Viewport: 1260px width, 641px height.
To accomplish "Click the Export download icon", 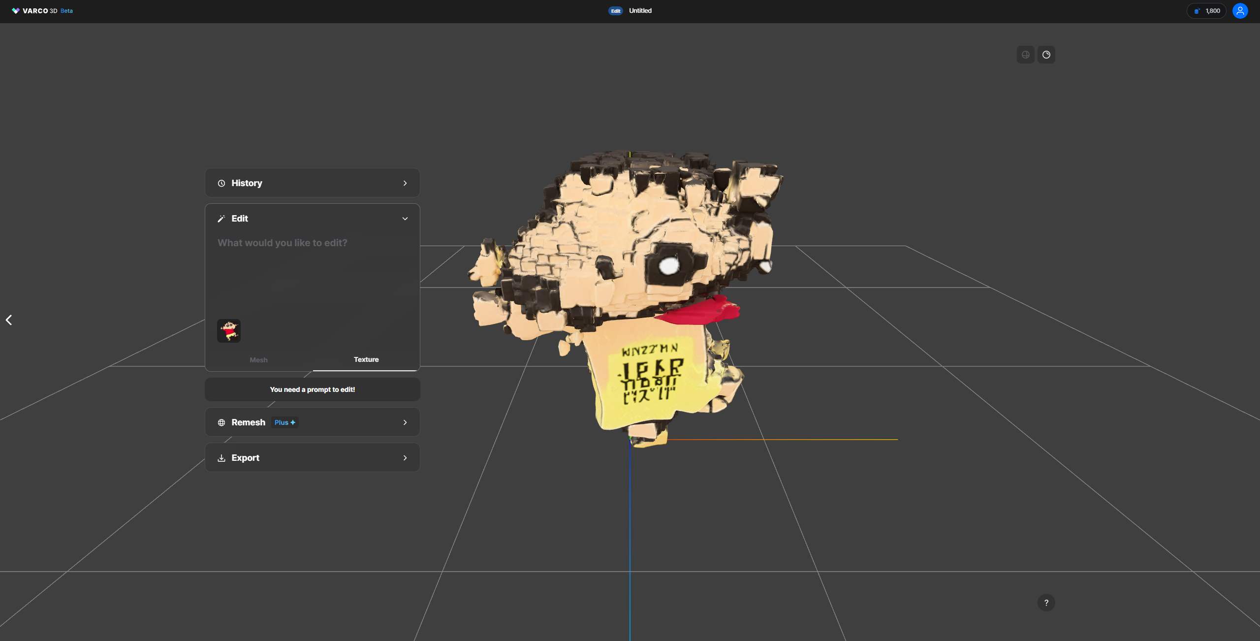I will tap(221, 458).
